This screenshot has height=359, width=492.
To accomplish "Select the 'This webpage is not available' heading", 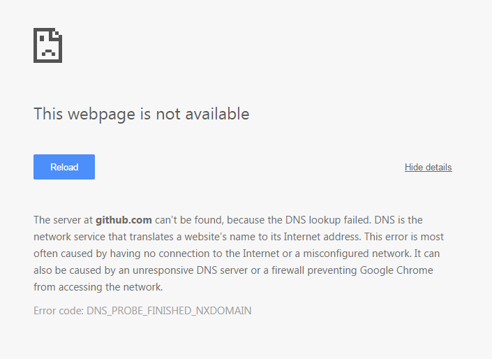I will 141,114.
